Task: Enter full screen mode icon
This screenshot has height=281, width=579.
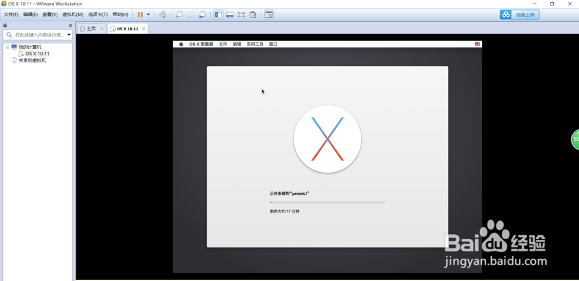Action: pyautogui.click(x=241, y=14)
